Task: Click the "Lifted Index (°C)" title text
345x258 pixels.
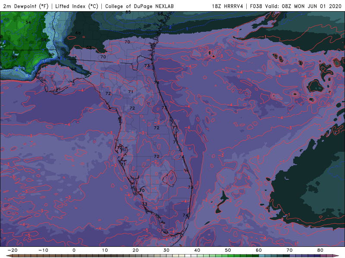Action: [x=77, y=6]
